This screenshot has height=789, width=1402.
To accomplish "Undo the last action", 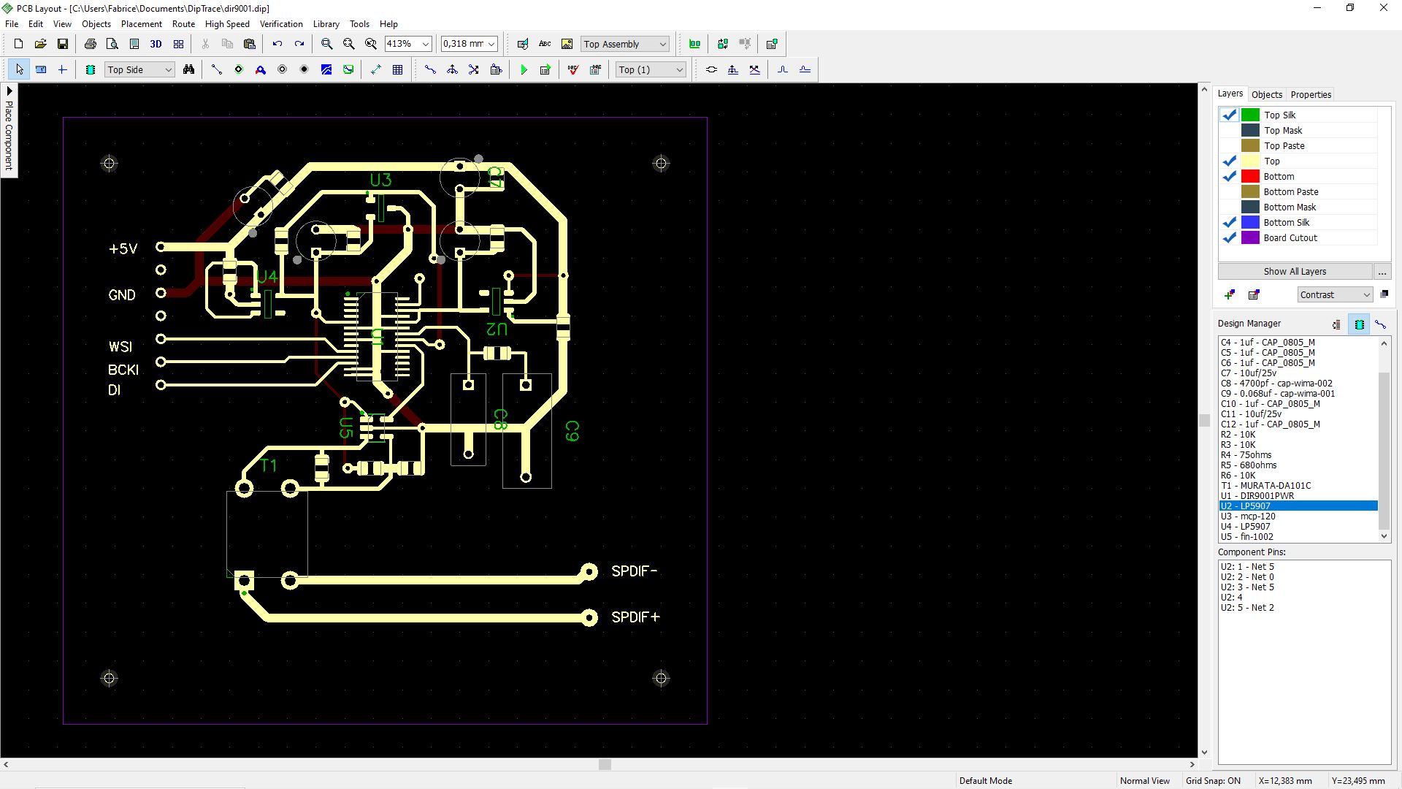I will (x=277, y=44).
